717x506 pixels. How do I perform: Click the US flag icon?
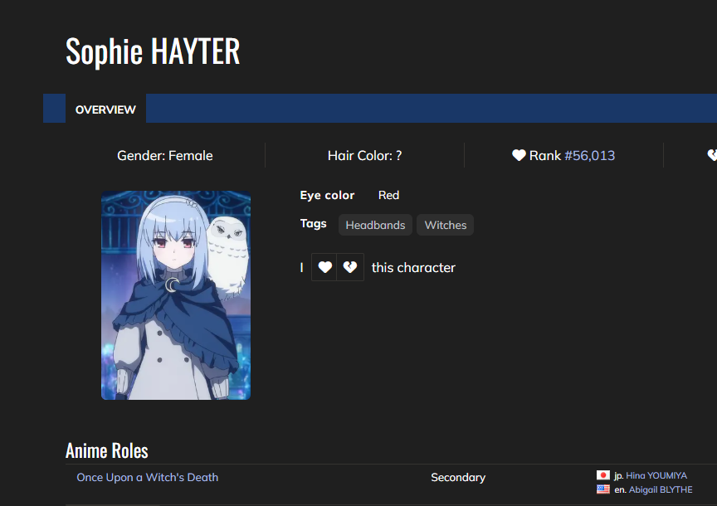[603, 489]
